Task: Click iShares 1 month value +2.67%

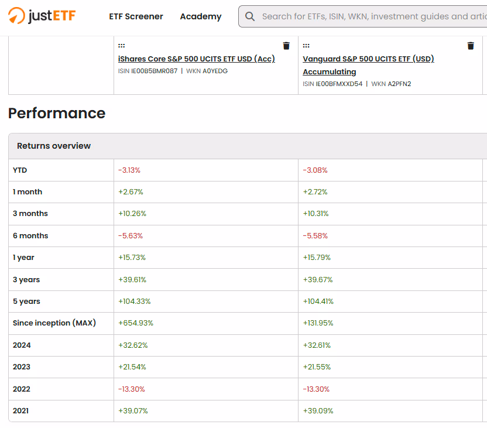Action: pyautogui.click(x=131, y=192)
